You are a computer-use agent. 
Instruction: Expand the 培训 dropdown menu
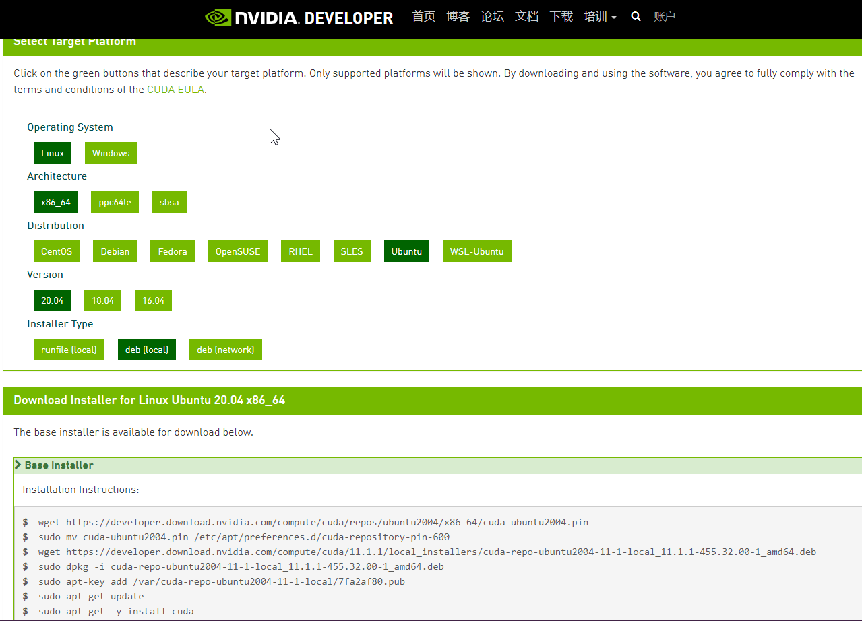click(x=600, y=17)
